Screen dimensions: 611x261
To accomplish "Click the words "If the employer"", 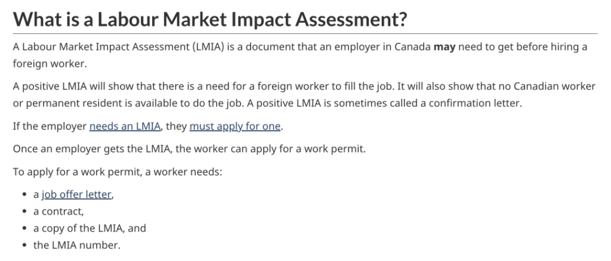I will pyautogui.click(x=50, y=126).
